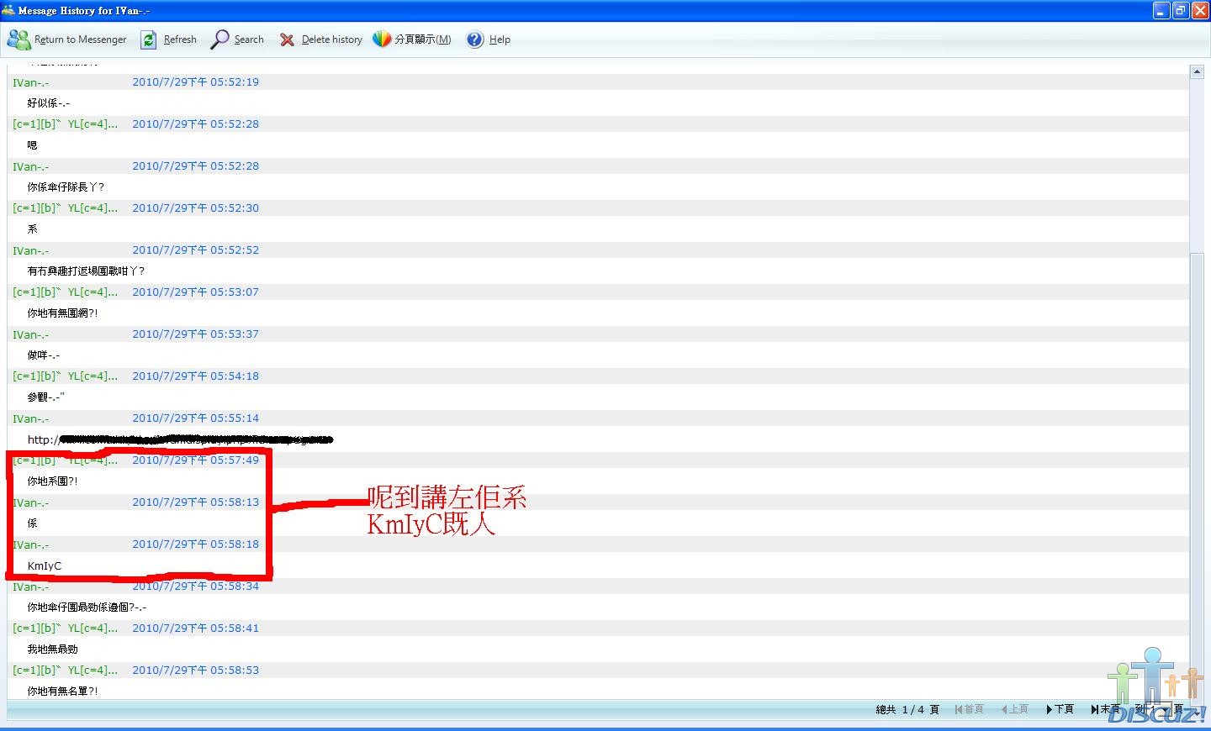Select message "做咩-.-"

(x=44, y=355)
